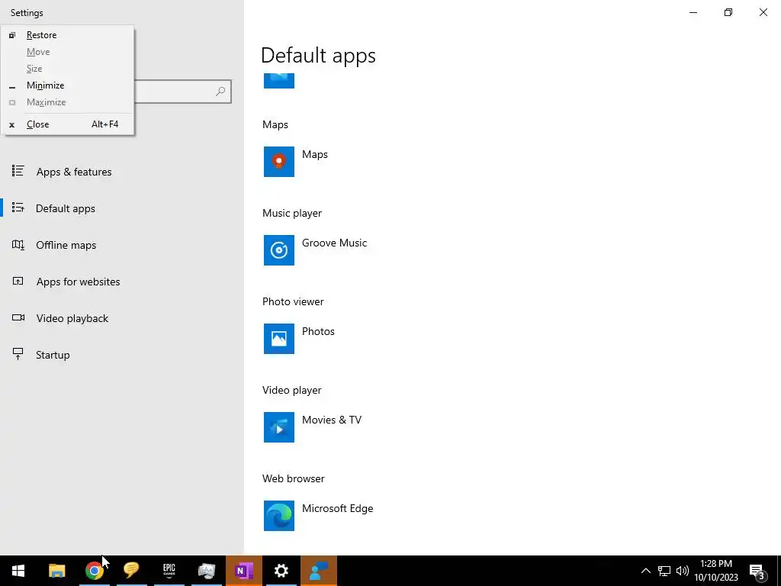
Task: Click the Maps app icon
Action: pos(279,162)
